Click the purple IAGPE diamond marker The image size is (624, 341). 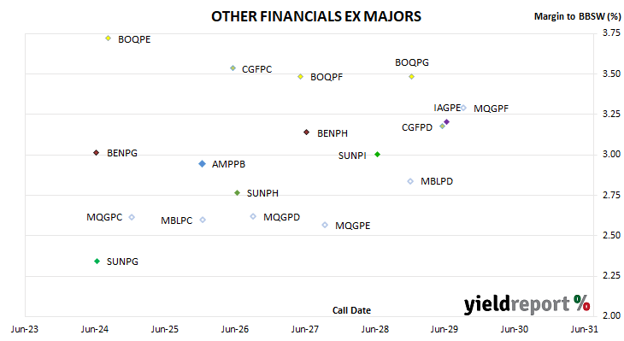(x=446, y=122)
